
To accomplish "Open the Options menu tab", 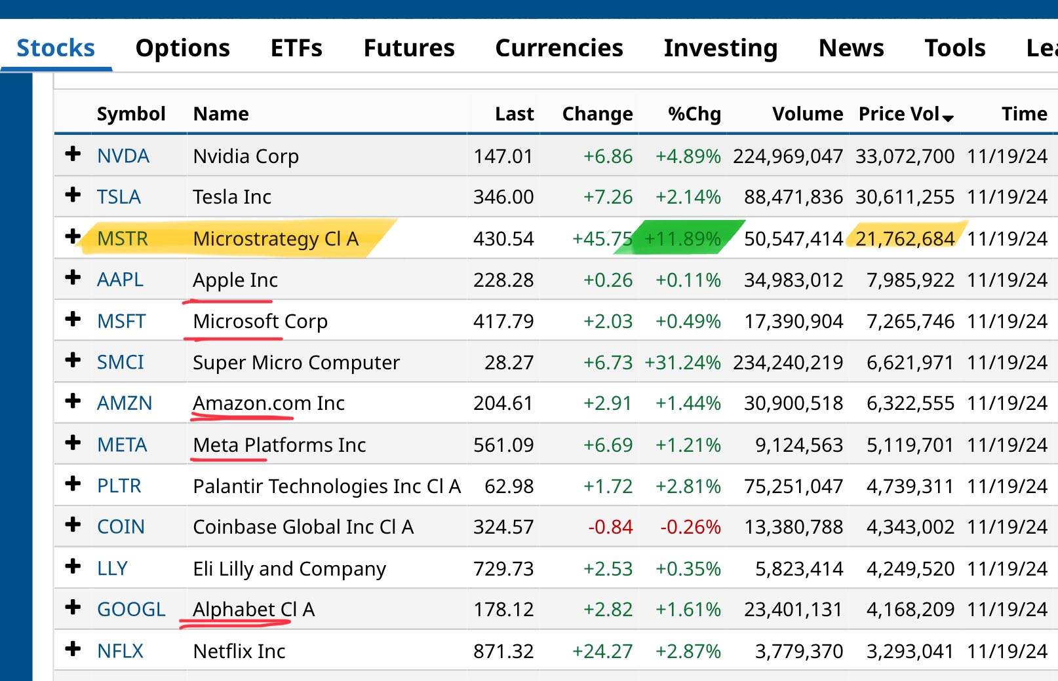I will (x=182, y=48).
